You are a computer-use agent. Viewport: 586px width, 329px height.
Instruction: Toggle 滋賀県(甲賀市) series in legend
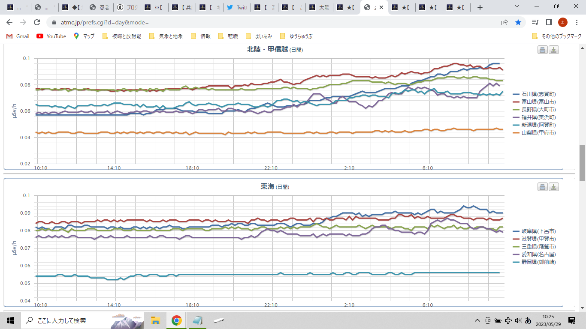534,239
